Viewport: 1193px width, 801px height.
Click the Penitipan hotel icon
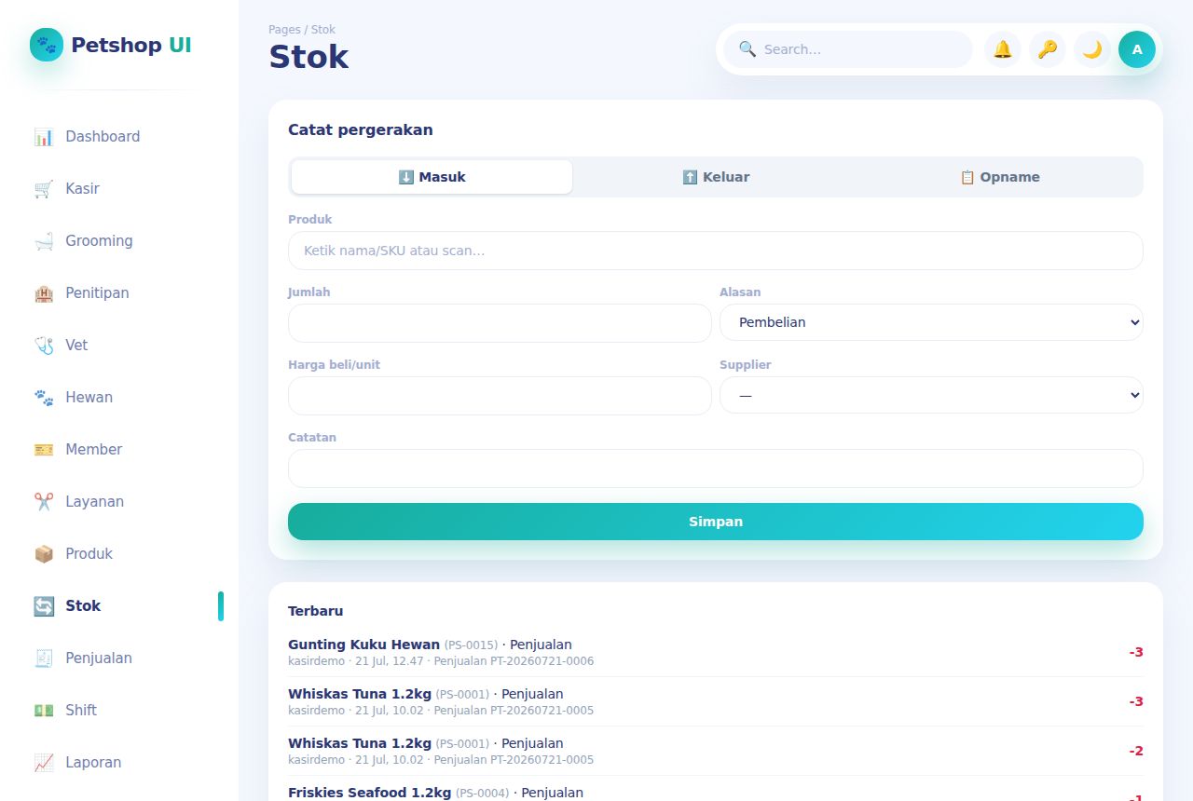click(44, 293)
